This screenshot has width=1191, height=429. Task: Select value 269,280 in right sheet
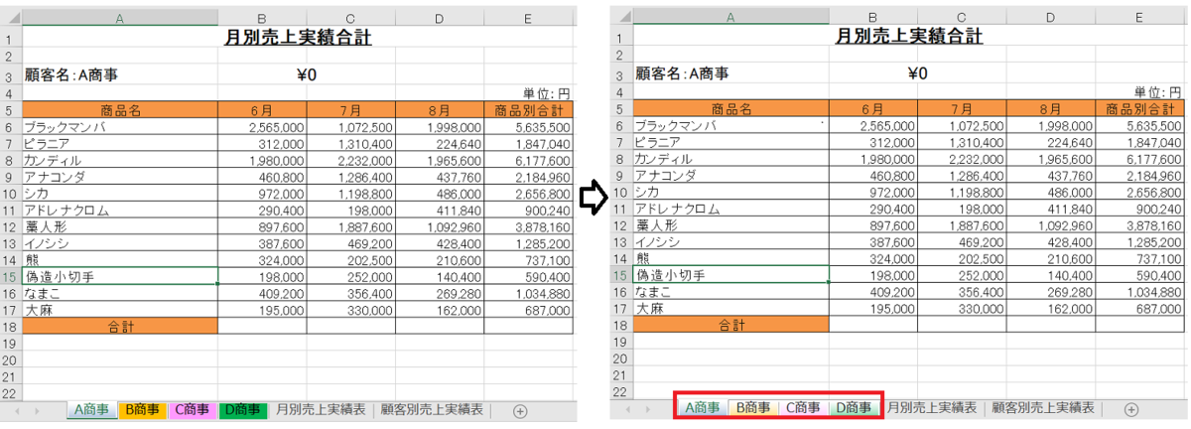pos(1050,291)
